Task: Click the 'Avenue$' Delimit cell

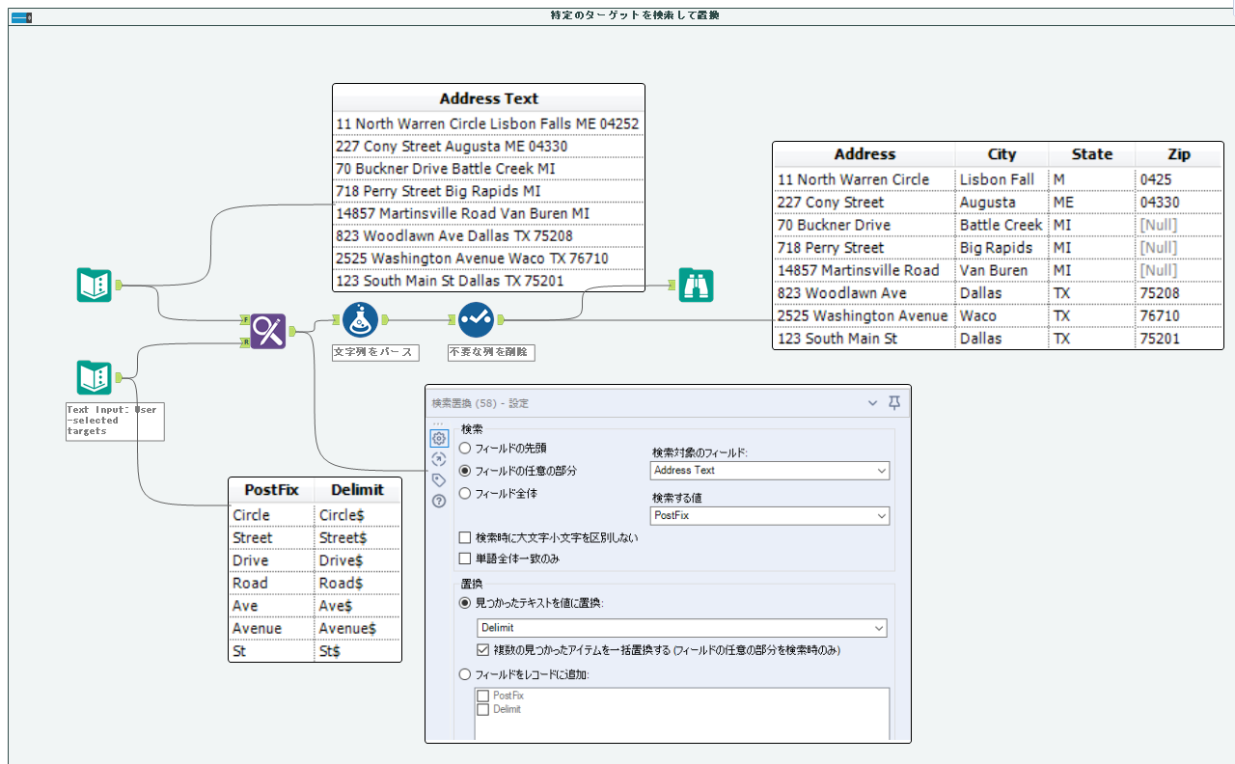Action: [357, 629]
